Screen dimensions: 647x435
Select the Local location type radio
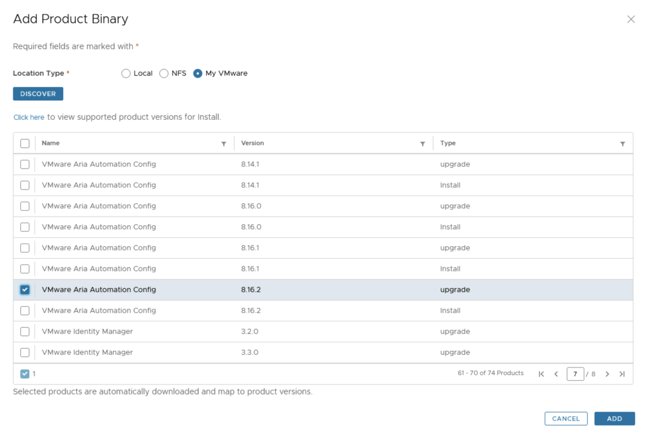pyautogui.click(x=126, y=73)
